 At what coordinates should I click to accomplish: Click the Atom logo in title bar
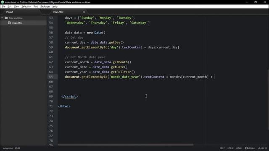[x=3, y=2]
